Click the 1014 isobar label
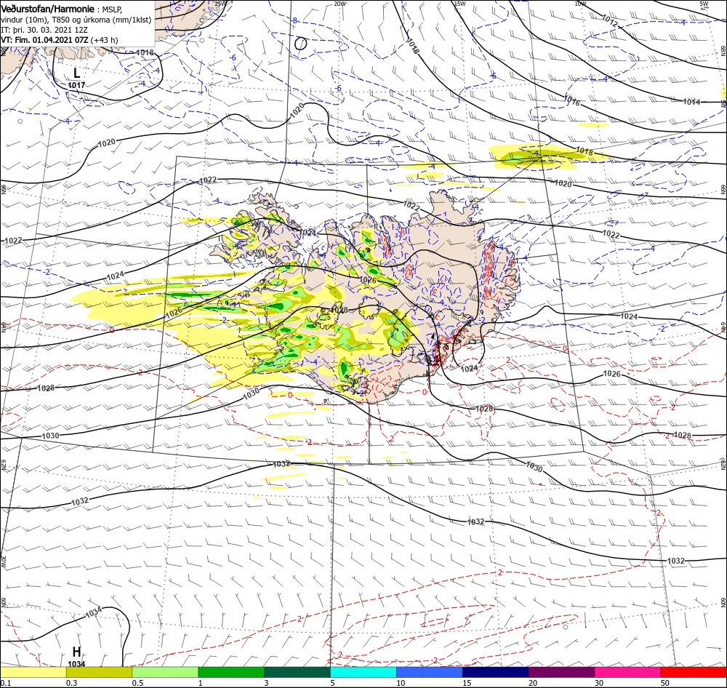Image resolution: width=727 pixels, height=688 pixels. [691, 102]
